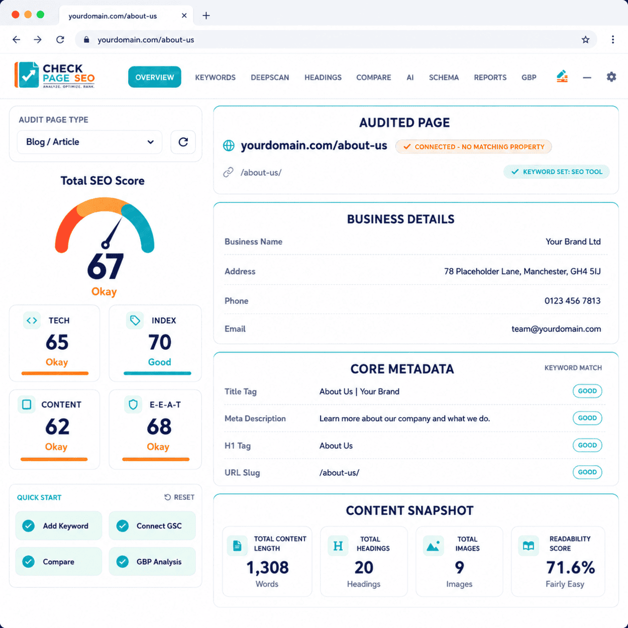Screen dimensions: 628x628
Task: Click the orange highlighter icon in navbar
Action: [x=562, y=76]
